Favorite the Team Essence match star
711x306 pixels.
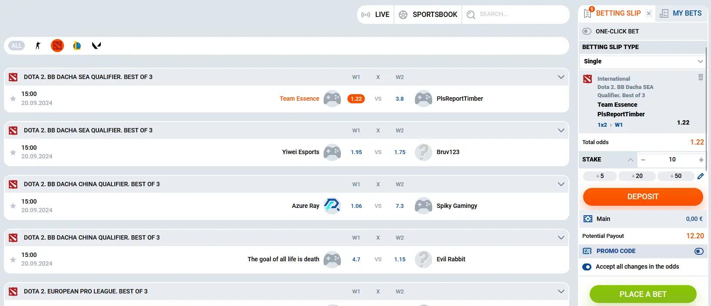[x=13, y=99]
